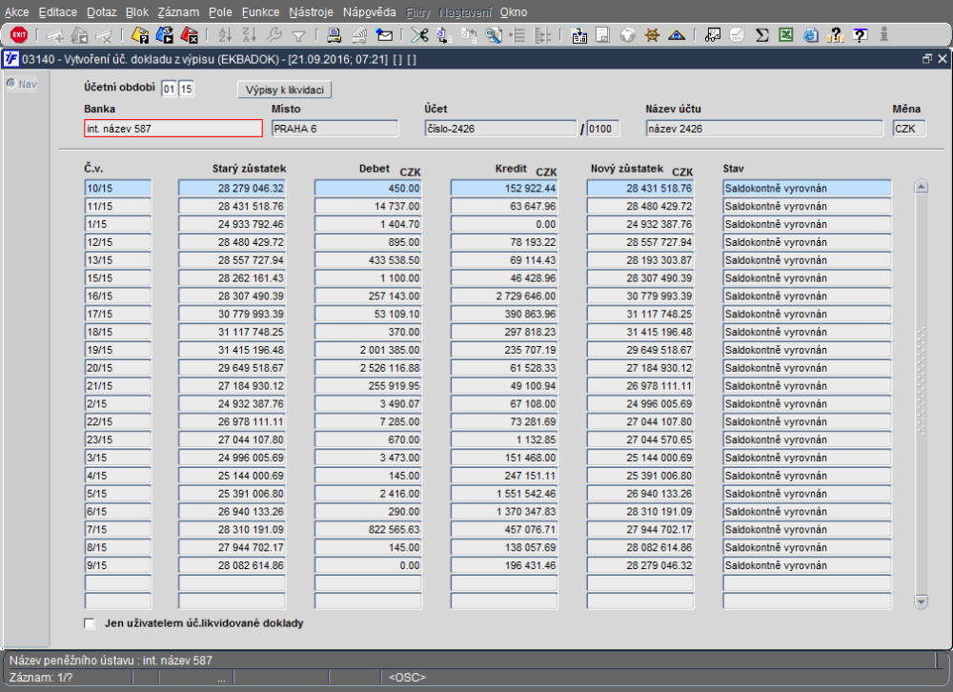Click the cancel query icon with X
This screenshot has height=692, width=953.
189,35
